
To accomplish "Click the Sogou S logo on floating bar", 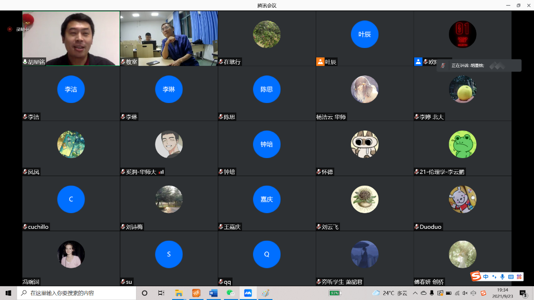I will point(476,276).
